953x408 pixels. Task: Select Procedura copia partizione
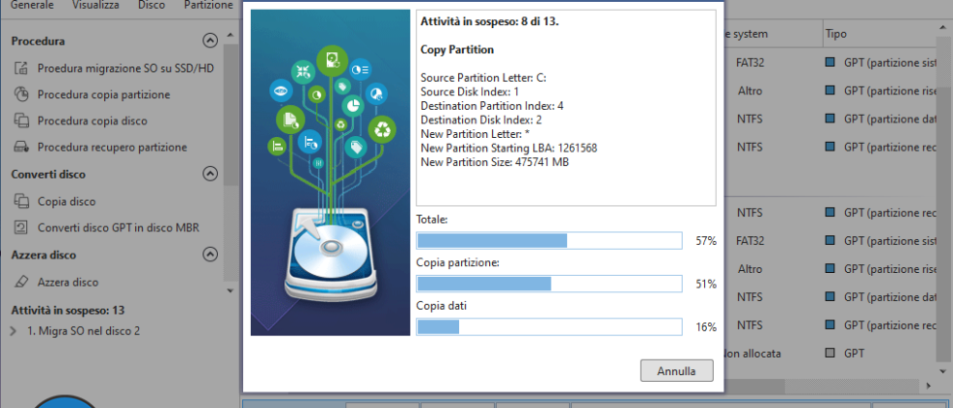coord(104,95)
